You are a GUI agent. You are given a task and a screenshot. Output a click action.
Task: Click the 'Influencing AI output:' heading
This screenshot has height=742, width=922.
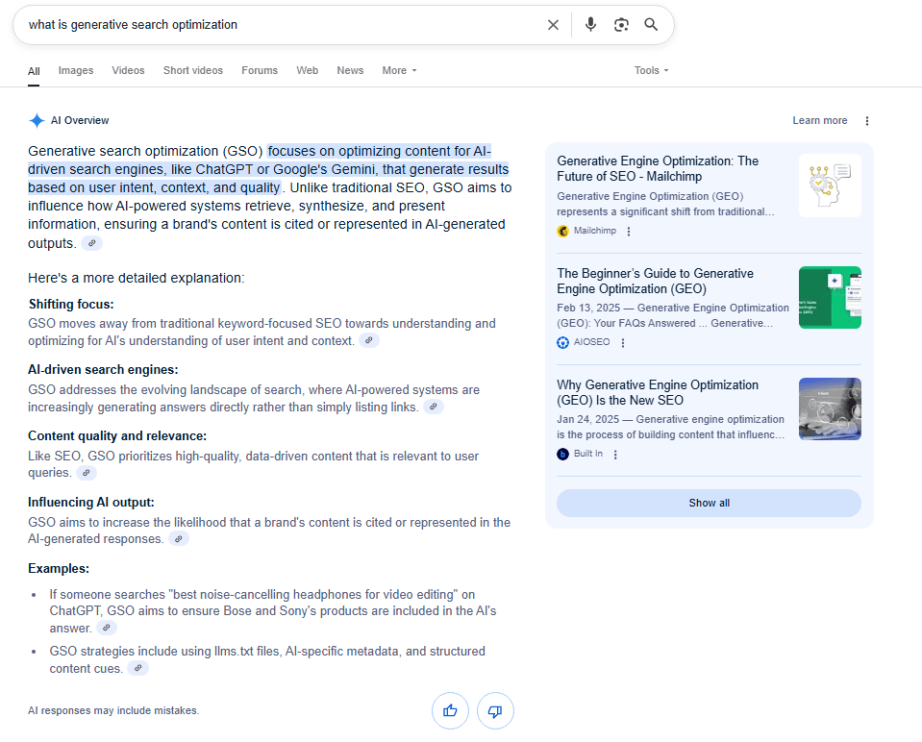pyautogui.click(x=91, y=503)
